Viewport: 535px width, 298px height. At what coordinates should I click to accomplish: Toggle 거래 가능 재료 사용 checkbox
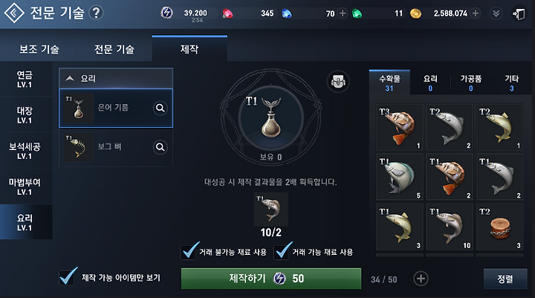pyautogui.click(x=282, y=252)
